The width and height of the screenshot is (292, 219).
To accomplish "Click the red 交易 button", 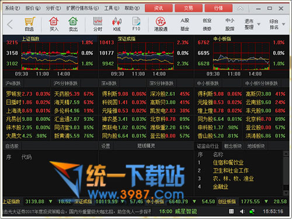I will coord(189,8).
